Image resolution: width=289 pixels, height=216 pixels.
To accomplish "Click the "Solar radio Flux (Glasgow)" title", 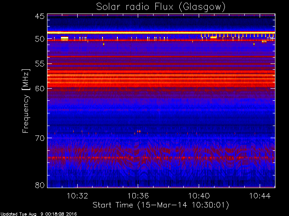I will 161,7.
